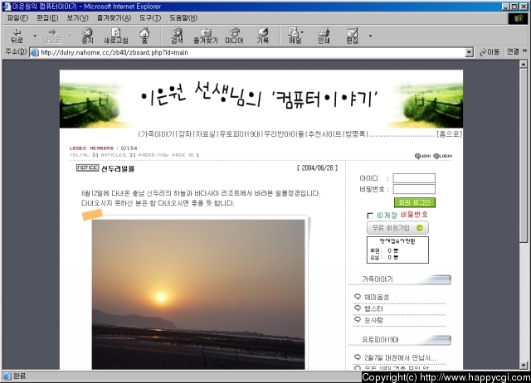Go to the home page with 홈
This screenshot has width=531, height=383.
[x=144, y=36]
